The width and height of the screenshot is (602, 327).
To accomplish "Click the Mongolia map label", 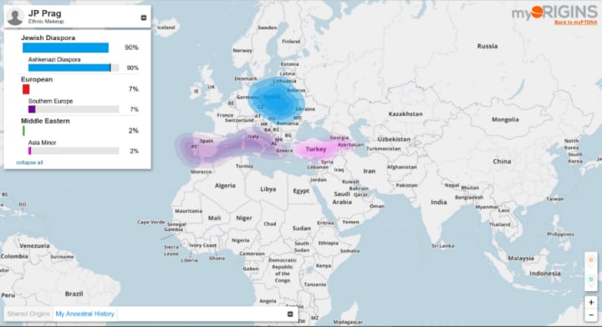I will tap(505, 119).
